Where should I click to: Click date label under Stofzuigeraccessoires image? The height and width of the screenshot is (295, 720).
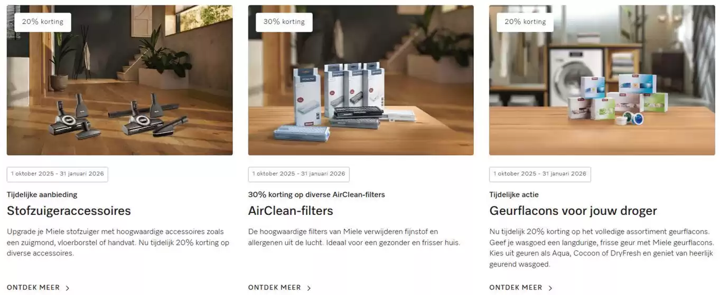coord(58,174)
